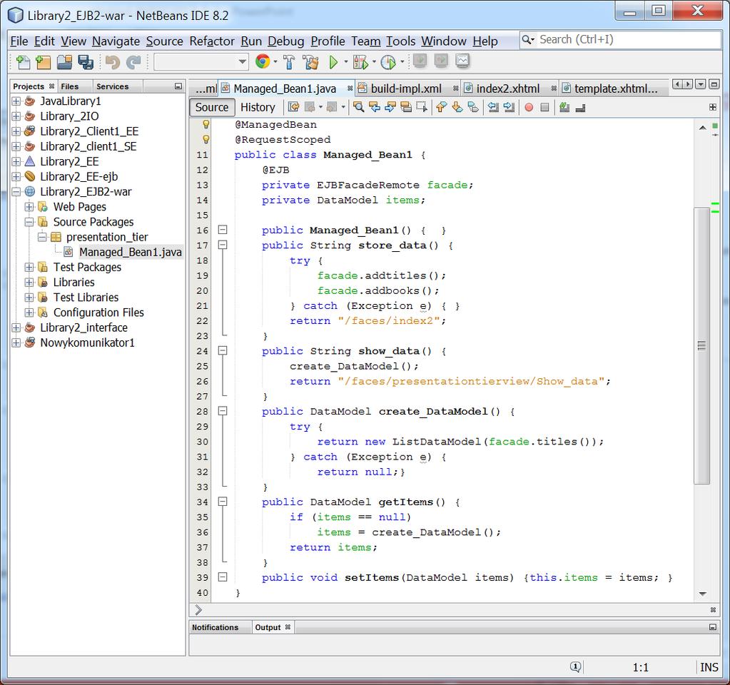Click the Find Selection magnifier icon

tap(358, 107)
